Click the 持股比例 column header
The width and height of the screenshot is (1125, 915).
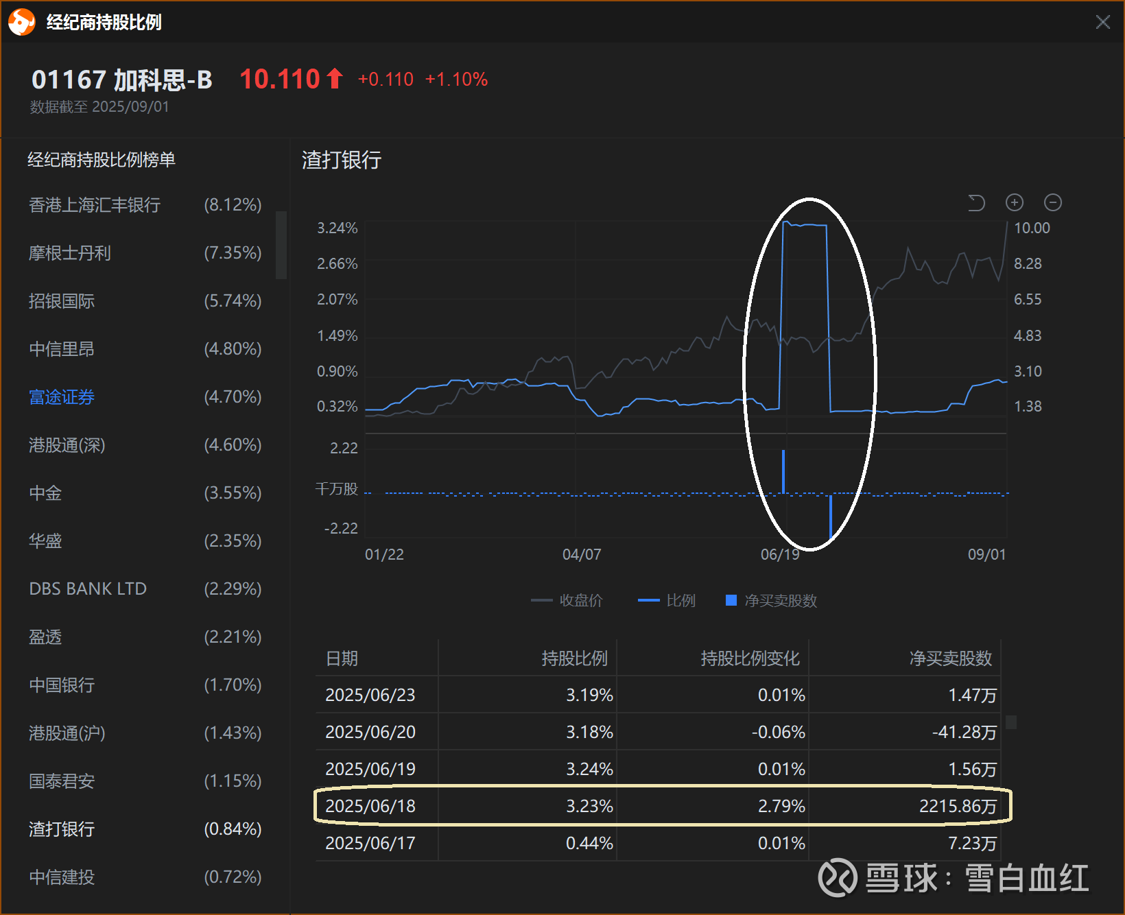coord(575,658)
